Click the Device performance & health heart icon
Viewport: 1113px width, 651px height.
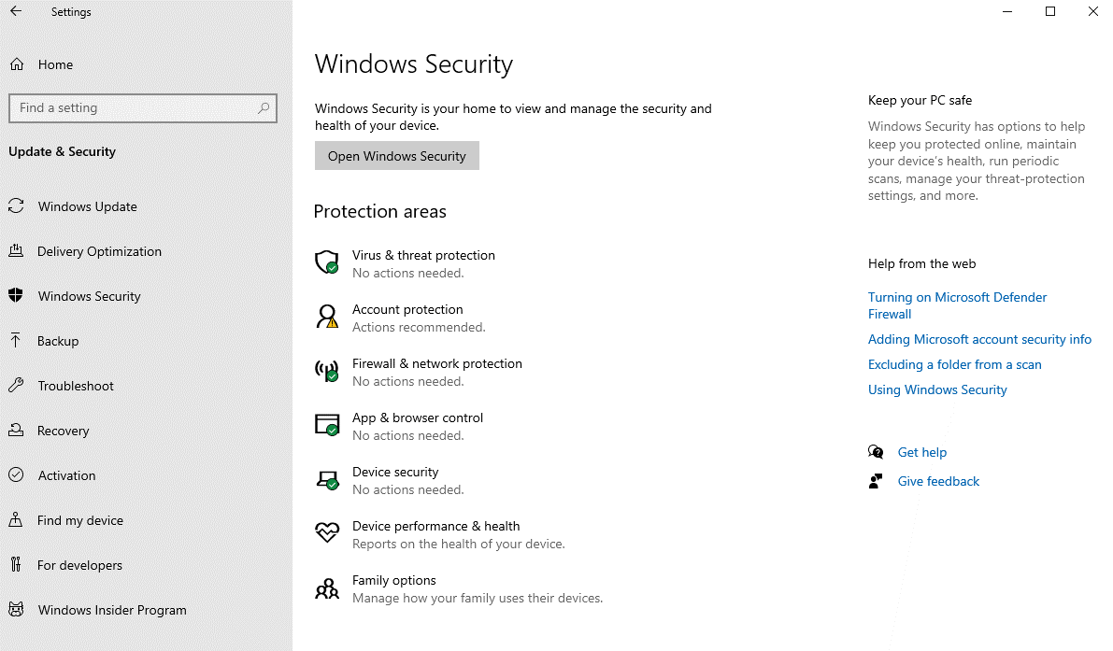326,532
